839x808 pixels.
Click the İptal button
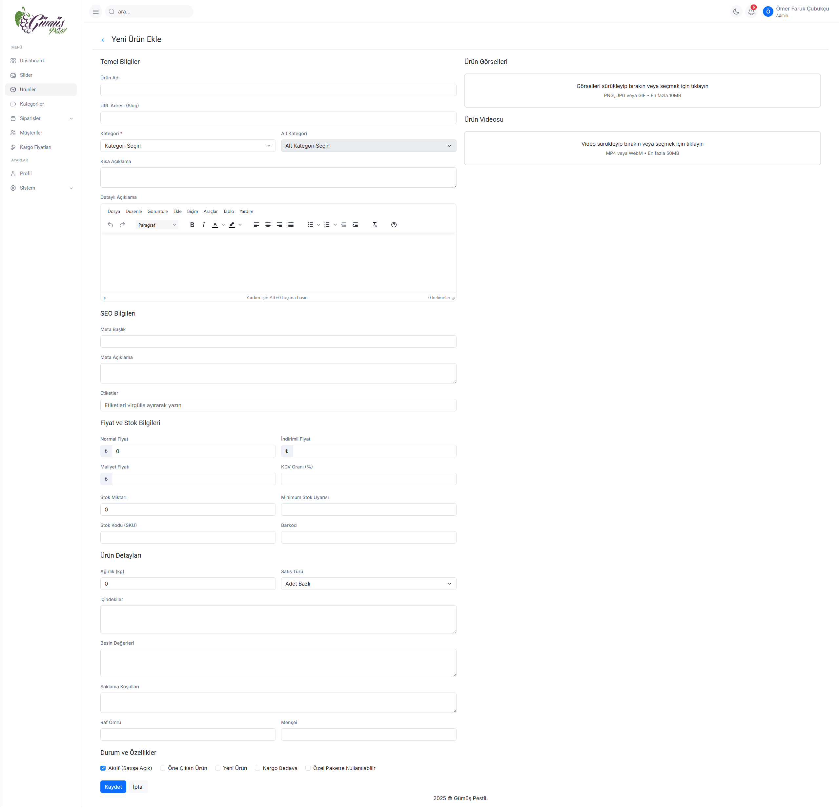(138, 787)
